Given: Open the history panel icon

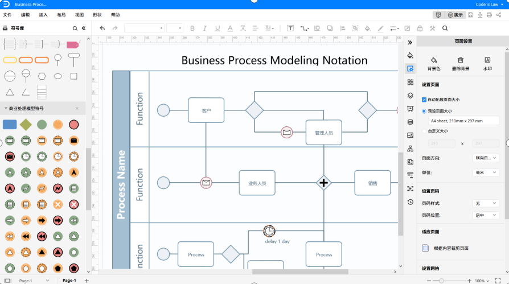Looking at the screenshot, I should click(x=410, y=202).
